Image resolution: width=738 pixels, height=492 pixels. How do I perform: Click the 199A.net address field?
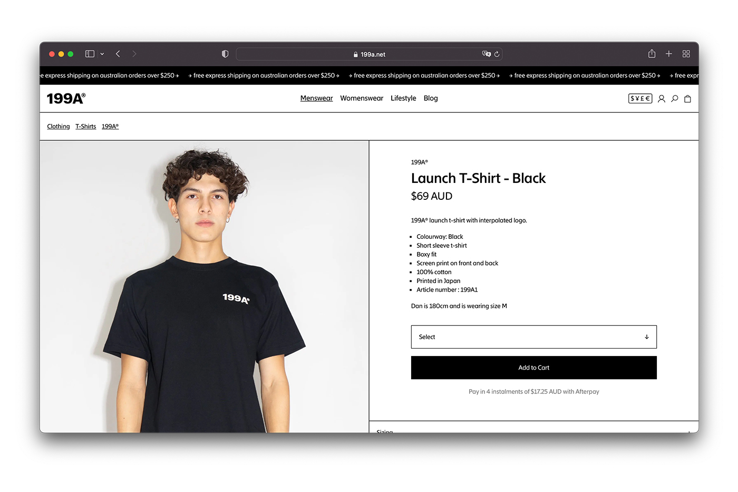[369, 54]
